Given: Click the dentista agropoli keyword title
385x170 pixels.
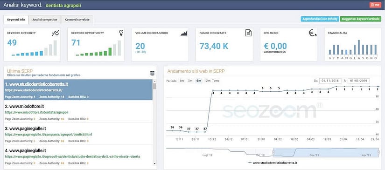Looking at the screenshot, I should click(63, 5).
